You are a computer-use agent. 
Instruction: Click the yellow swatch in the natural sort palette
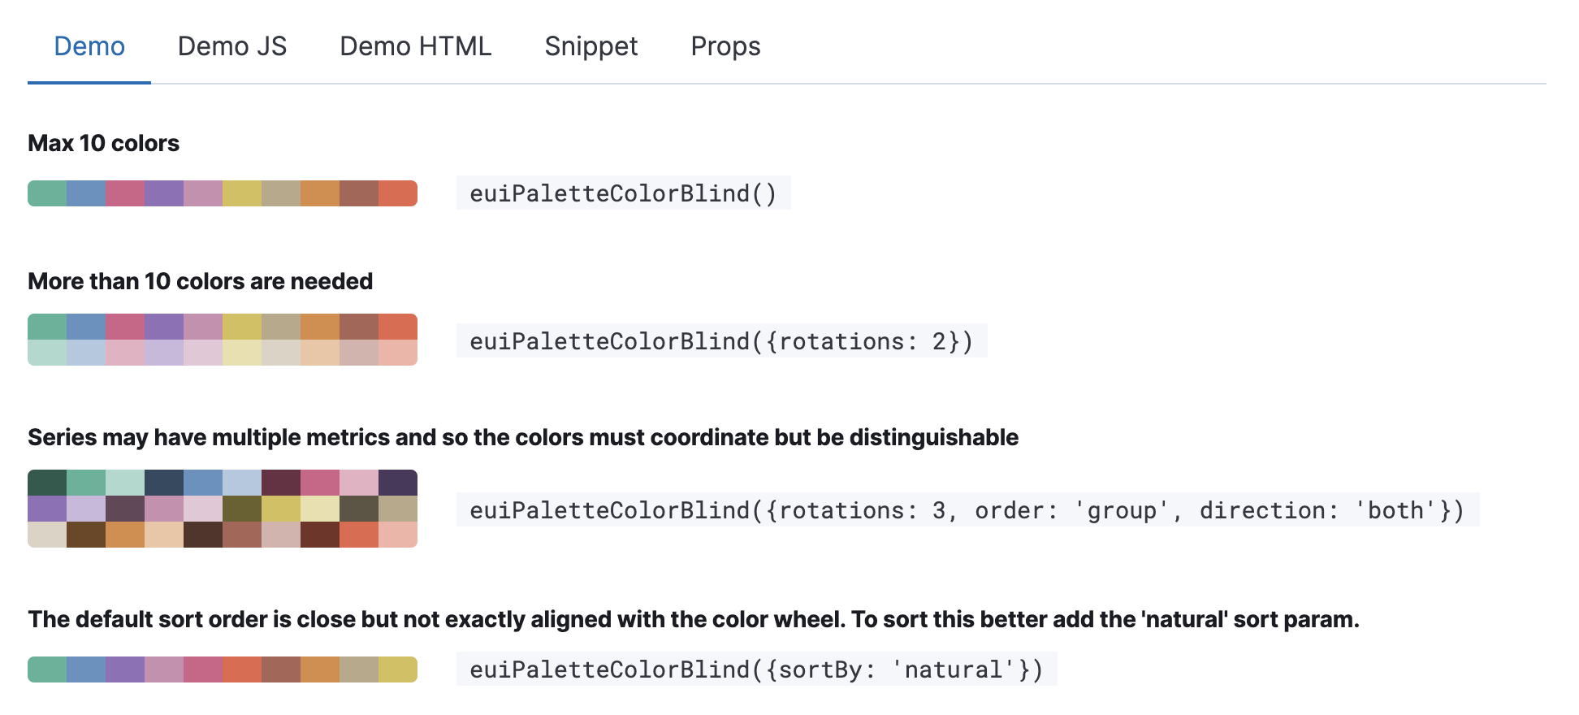pyautogui.click(x=397, y=670)
